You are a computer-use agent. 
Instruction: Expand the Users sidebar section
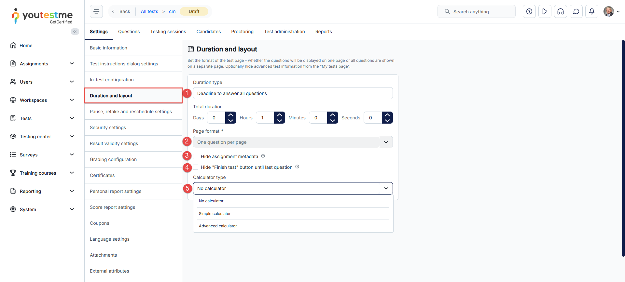point(42,82)
